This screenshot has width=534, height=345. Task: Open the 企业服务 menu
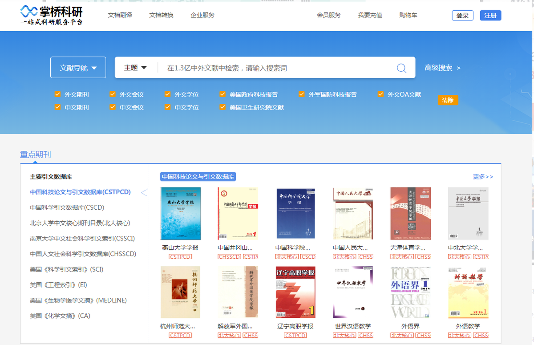click(202, 15)
